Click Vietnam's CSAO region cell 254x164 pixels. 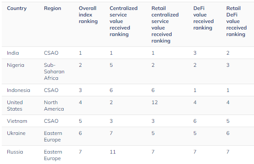[x=51, y=121]
